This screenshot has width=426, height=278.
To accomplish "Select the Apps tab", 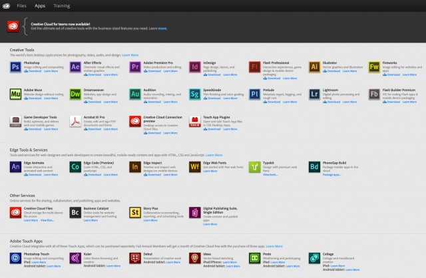I will click(40, 5).
